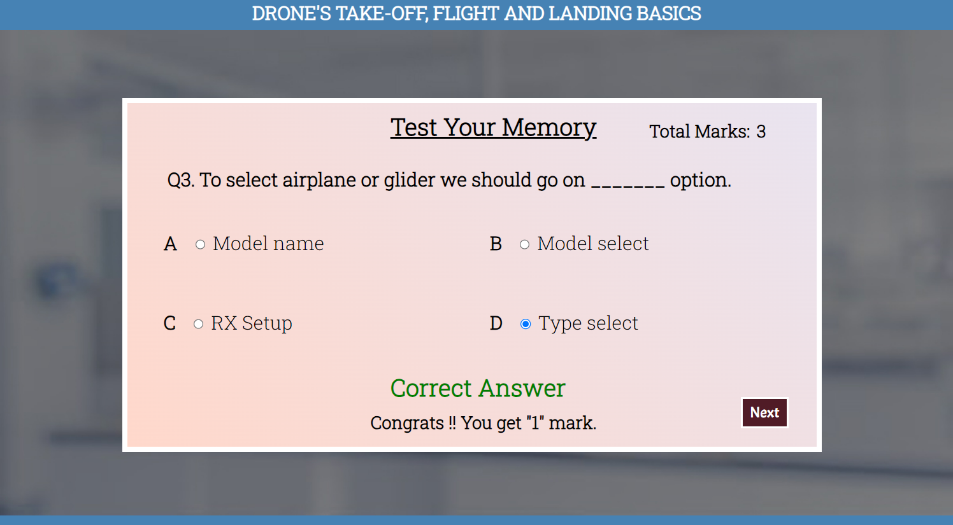This screenshot has width=953, height=525.
Task: Click the Test Your Memory heading
Action: (494, 127)
